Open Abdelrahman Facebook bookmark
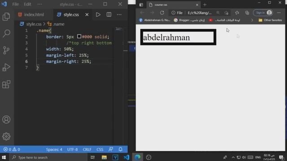This screenshot has height=161, width=287. click(x=155, y=20)
